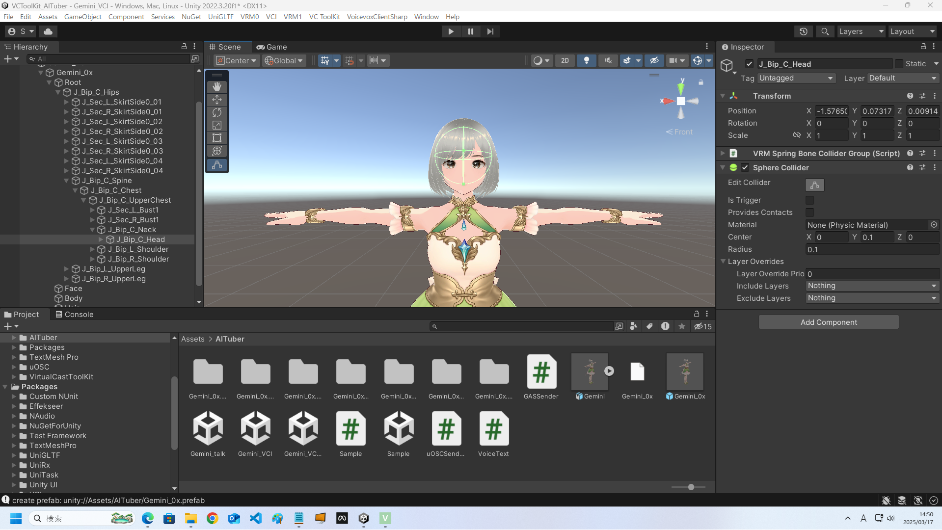Viewport: 942px width, 530px height.
Task: Click the Add Component button
Action: coord(829,322)
